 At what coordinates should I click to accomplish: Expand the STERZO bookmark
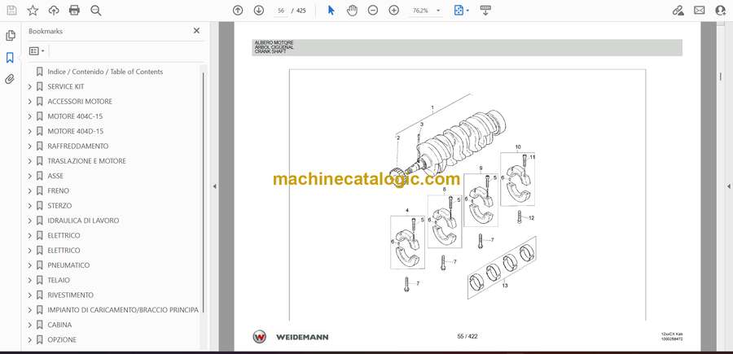click(30, 206)
